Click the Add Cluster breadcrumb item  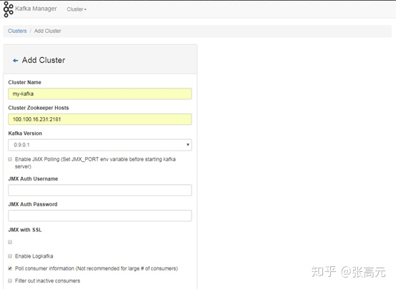coord(48,31)
